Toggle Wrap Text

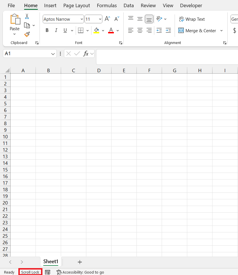coord(192,19)
